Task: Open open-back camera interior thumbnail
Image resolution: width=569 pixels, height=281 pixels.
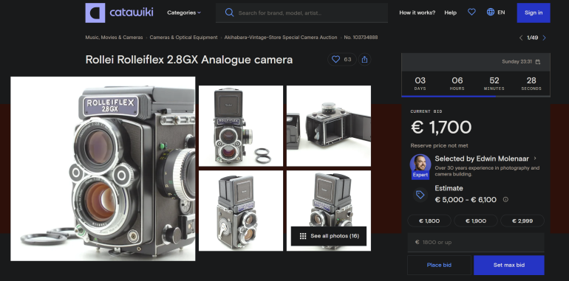Action: (x=329, y=126)
